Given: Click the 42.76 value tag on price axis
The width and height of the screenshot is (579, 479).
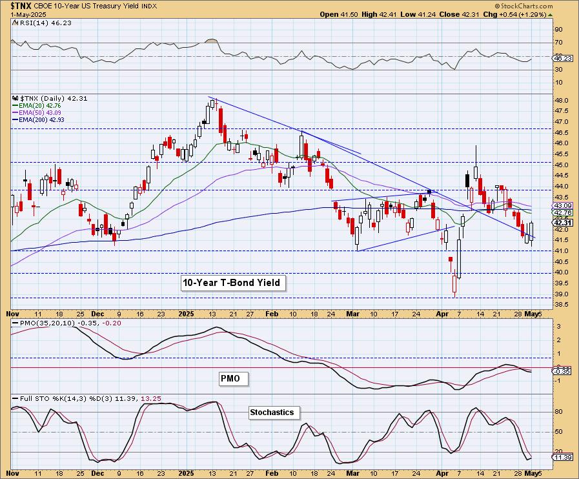Looking at the screenshot, I should pyautogui.click(x=563, y=213).
